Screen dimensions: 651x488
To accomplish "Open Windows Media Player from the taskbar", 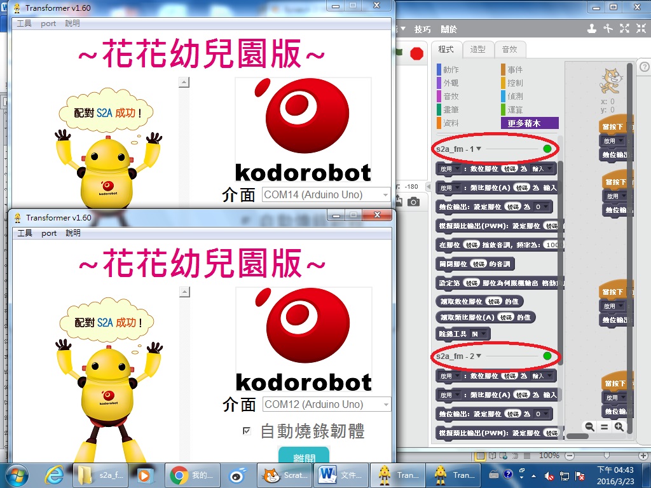I will pos(144,475).
